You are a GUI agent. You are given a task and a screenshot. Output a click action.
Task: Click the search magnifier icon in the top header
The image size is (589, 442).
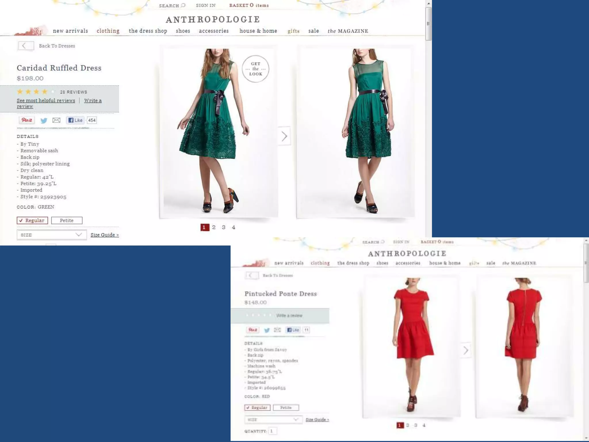pyautogui.click(x=183, y=5)
